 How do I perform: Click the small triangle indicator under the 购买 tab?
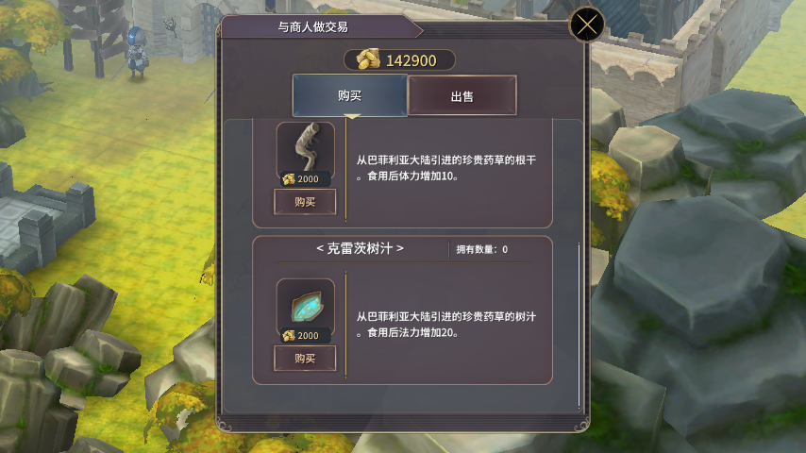tap(352, 117)
